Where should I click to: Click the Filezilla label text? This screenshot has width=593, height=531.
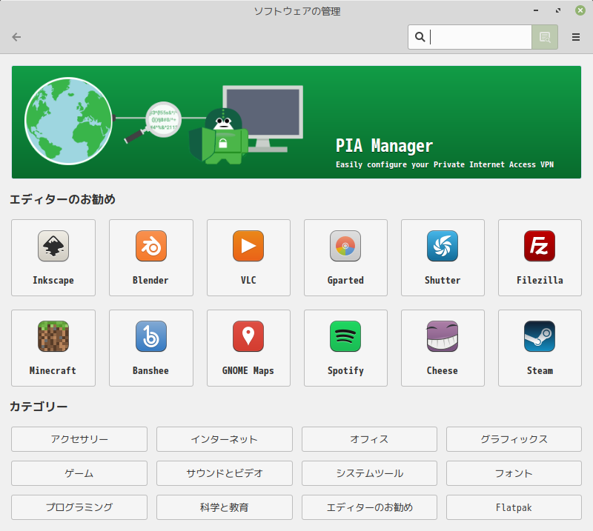(x=540, y=281)
